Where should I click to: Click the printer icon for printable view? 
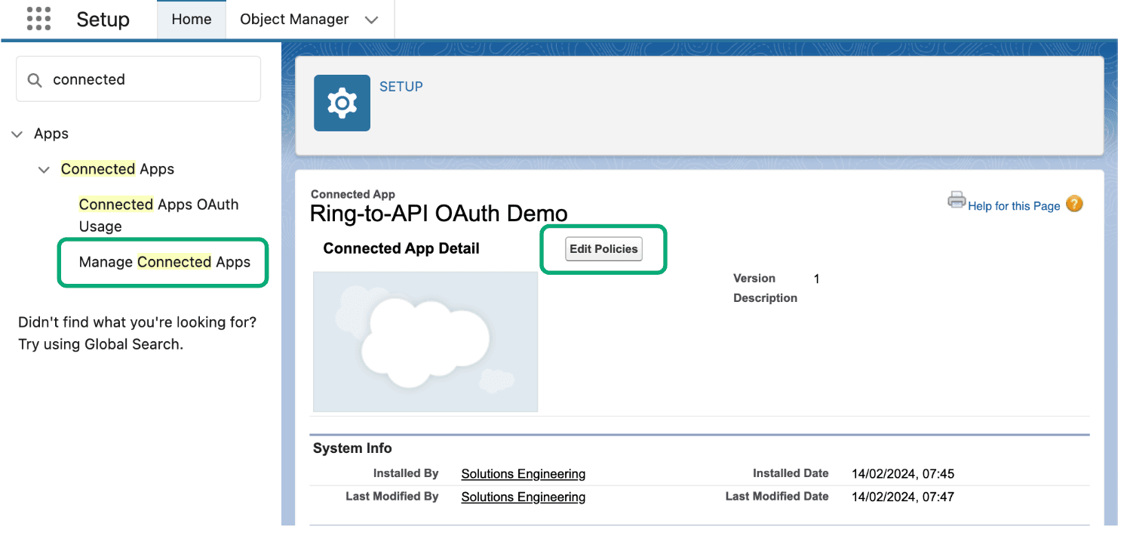coord(957,201)
